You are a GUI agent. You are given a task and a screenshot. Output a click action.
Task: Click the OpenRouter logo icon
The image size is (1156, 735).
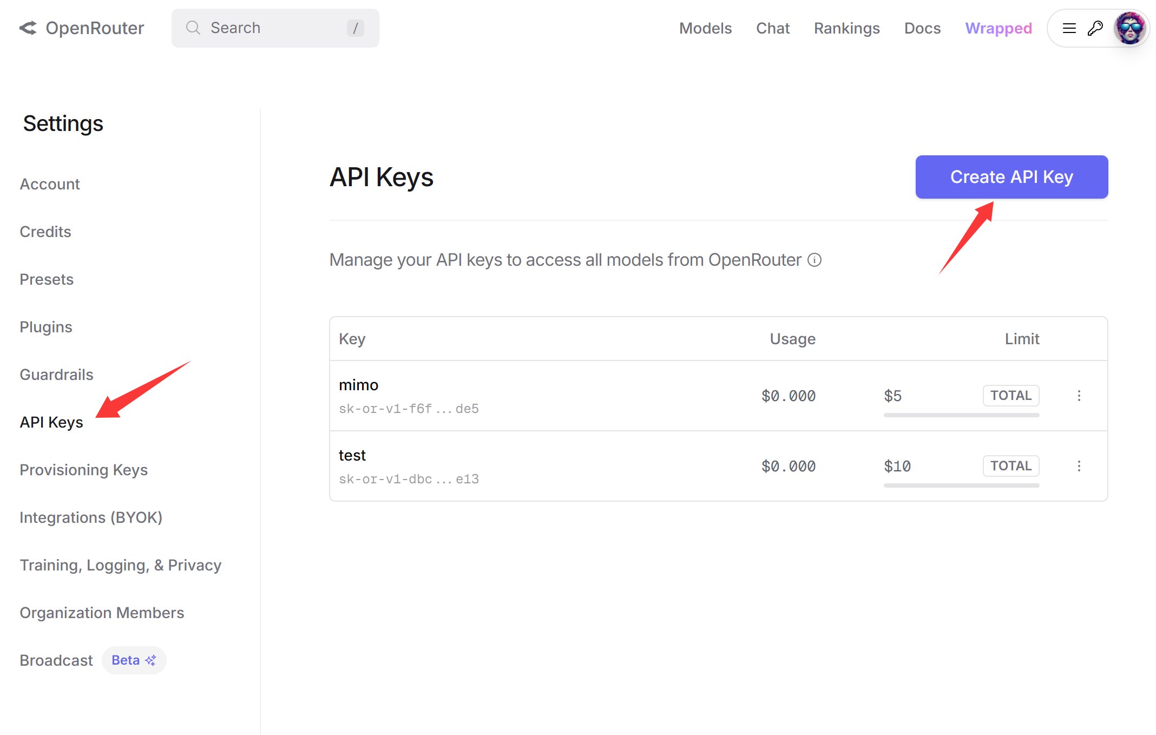28,28
